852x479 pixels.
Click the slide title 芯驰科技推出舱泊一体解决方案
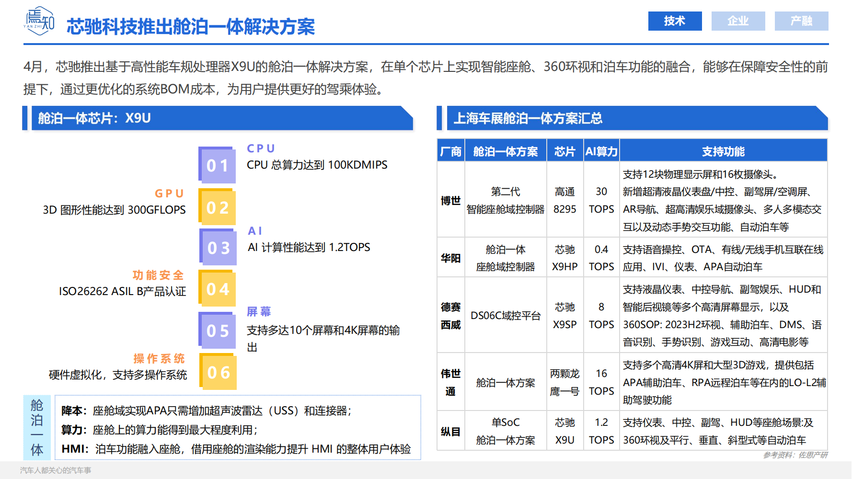tap(191, 26)
